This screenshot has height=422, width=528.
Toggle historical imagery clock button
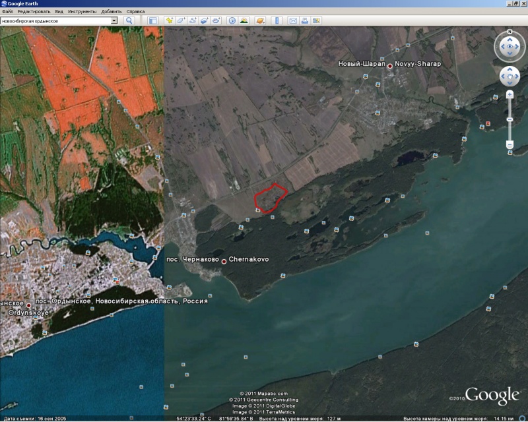[232, 20]
